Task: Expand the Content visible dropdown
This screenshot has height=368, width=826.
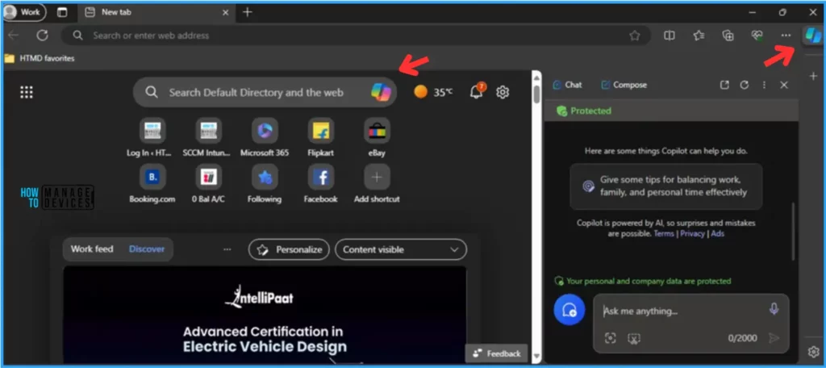Action: (x=401, y=249)
